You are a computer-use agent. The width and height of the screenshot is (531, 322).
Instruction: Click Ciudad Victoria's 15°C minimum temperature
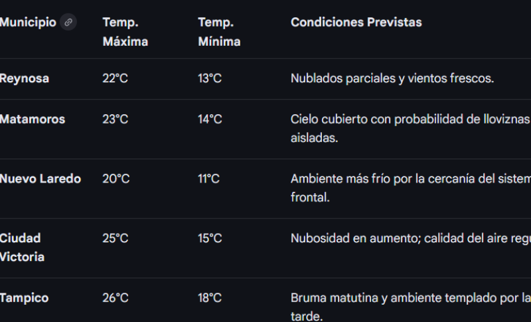pyautogui.click(x=210, y=238)
